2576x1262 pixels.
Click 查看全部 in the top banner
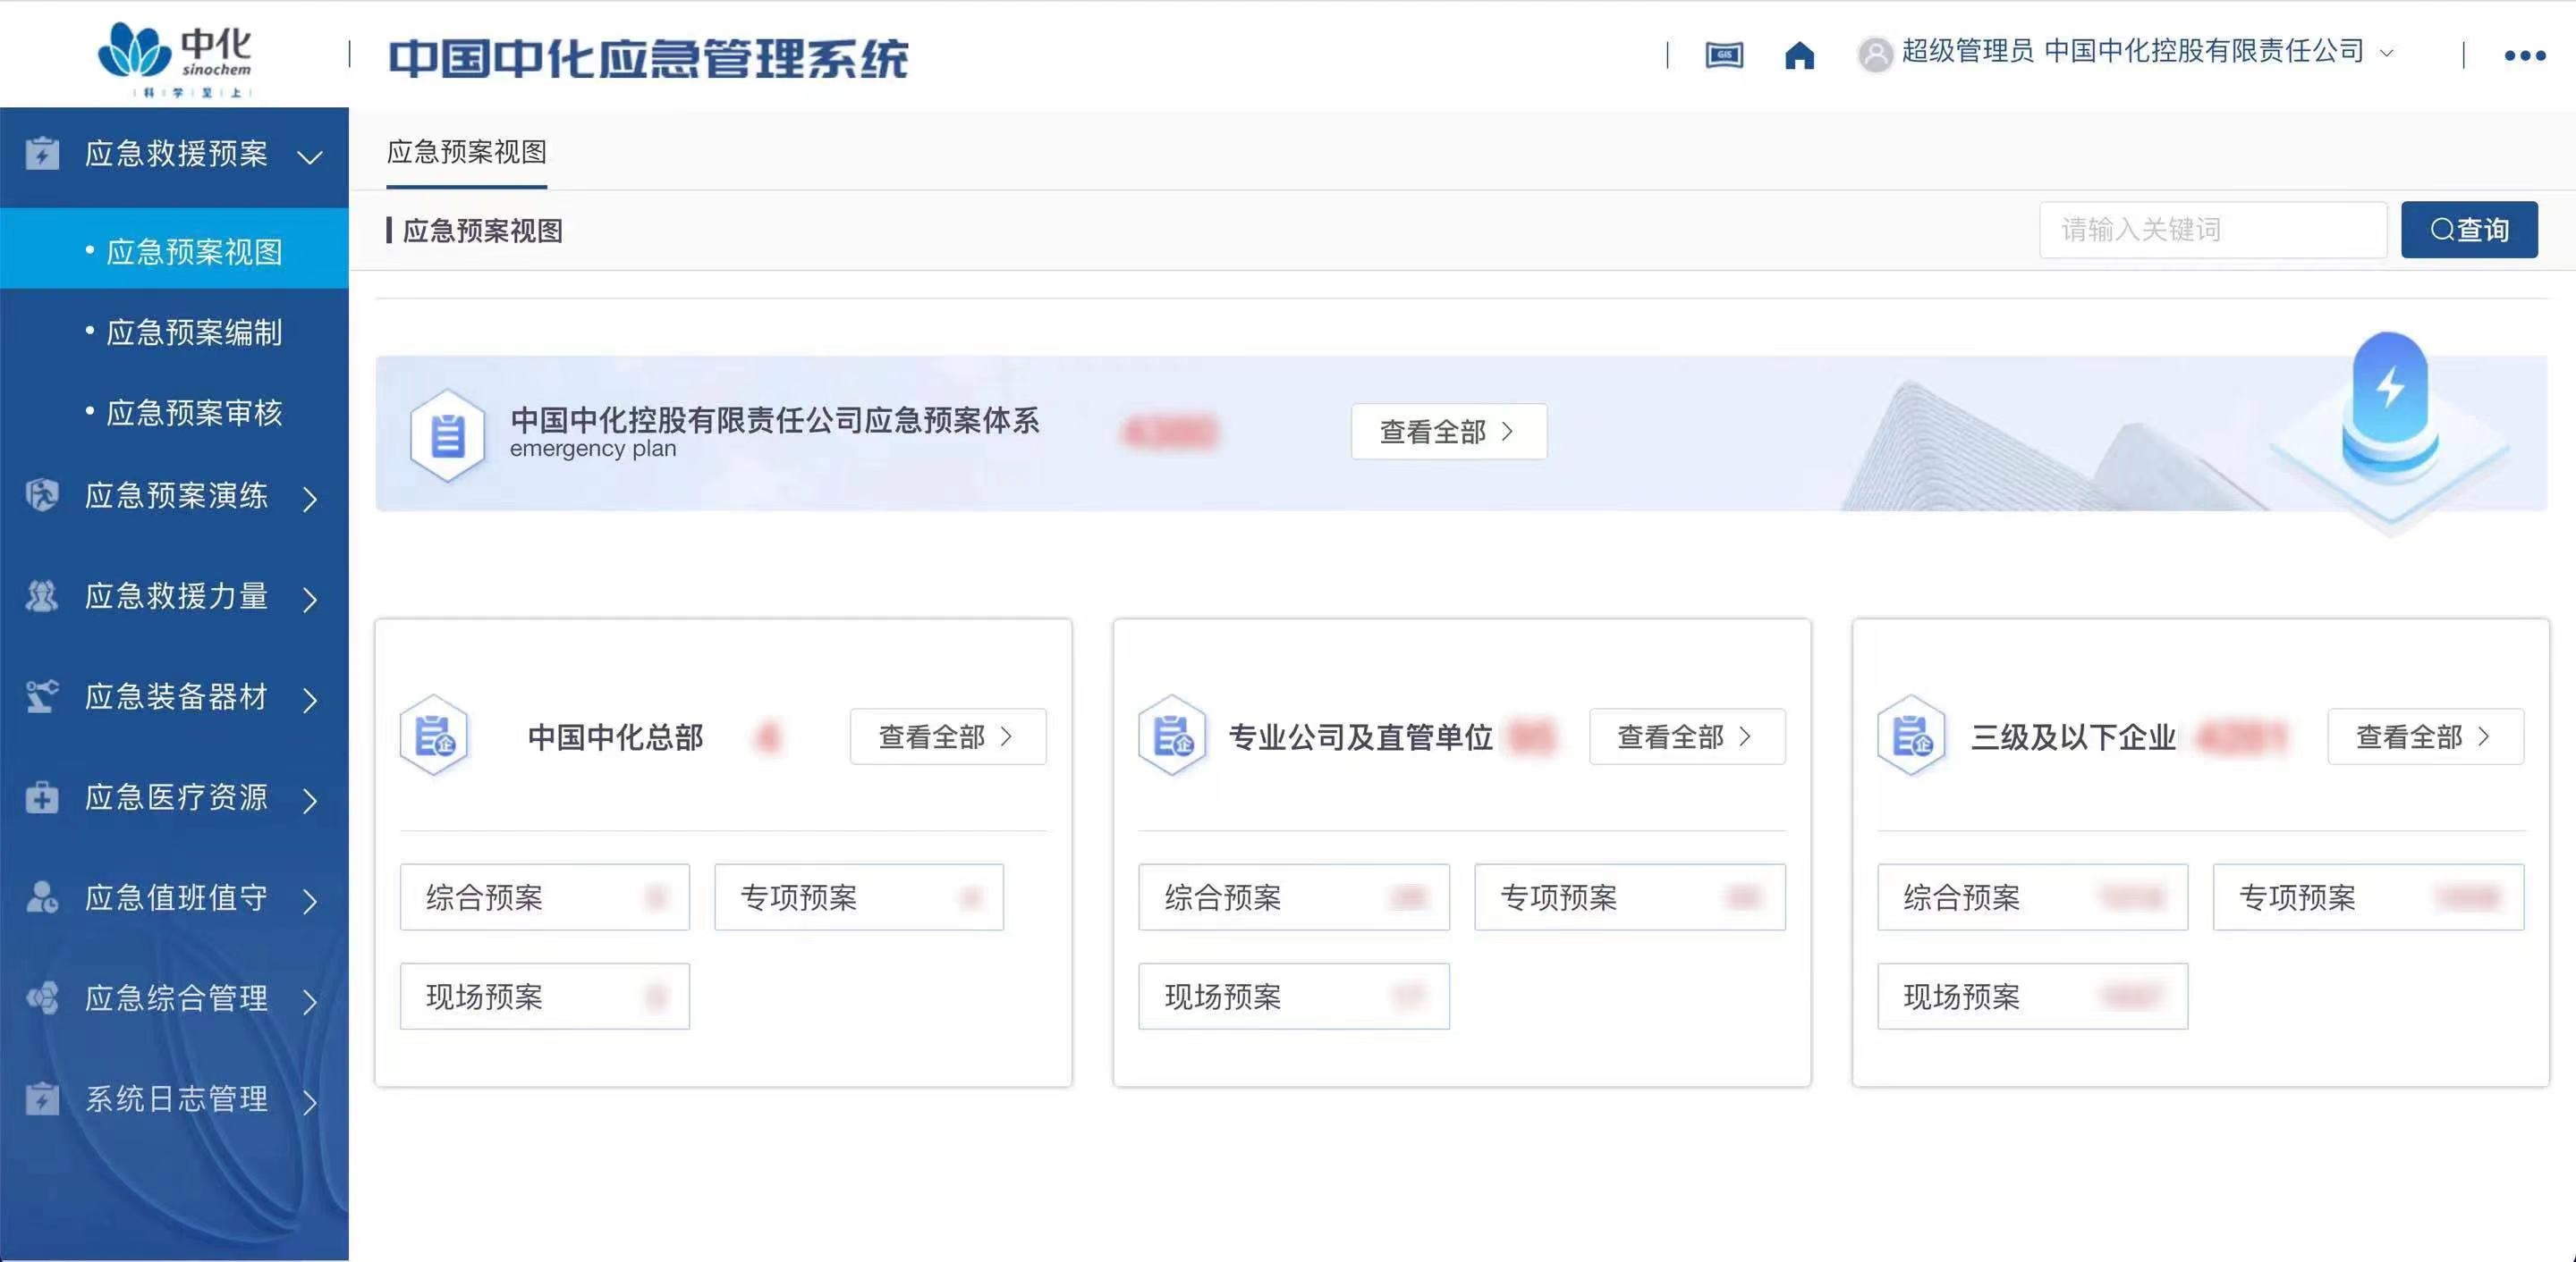click(x=1449, y=432)
